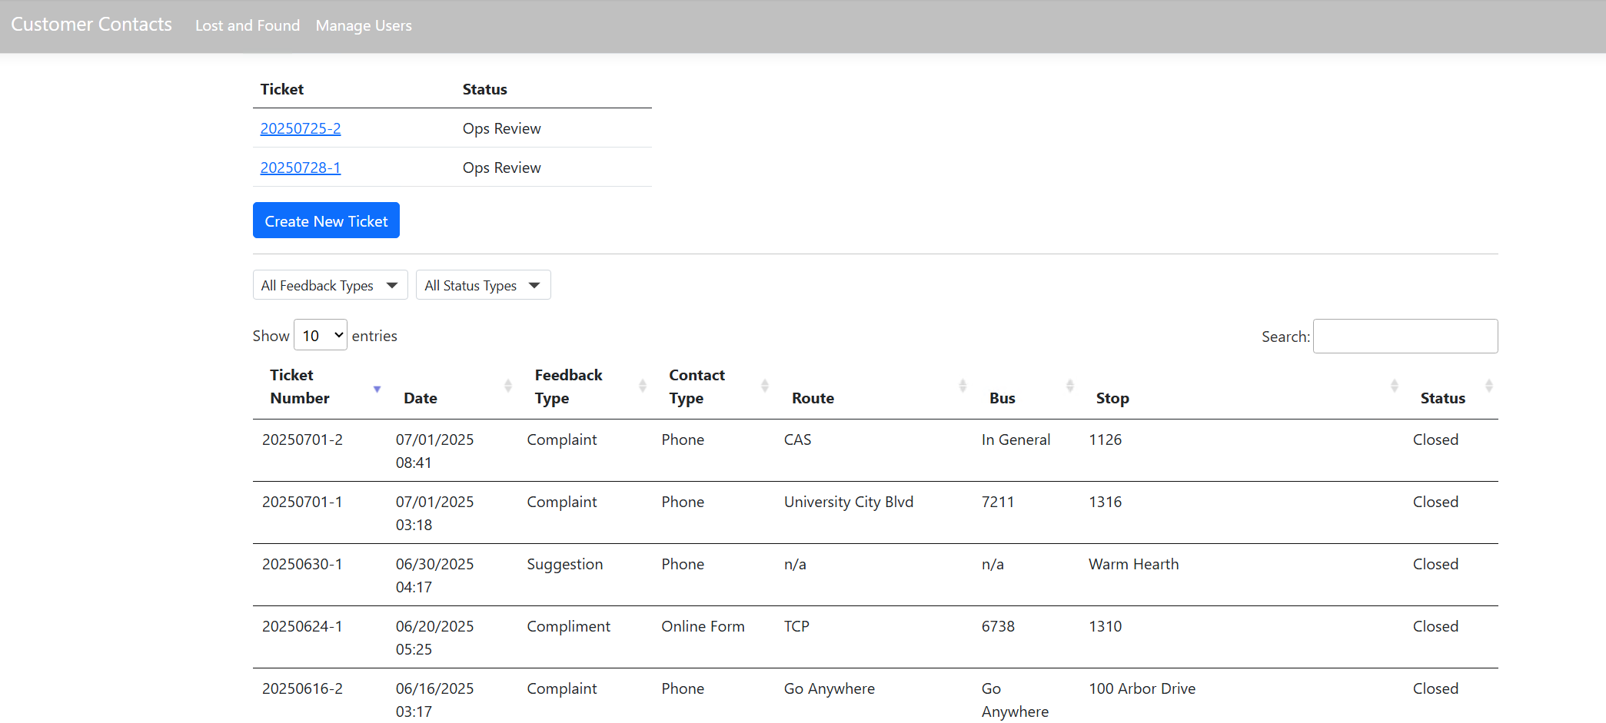The height and width of the screenshot is (723, 1606).
Task: Click stop 1310 cell
Action: pyautogui.click(x=1106, y=626)
